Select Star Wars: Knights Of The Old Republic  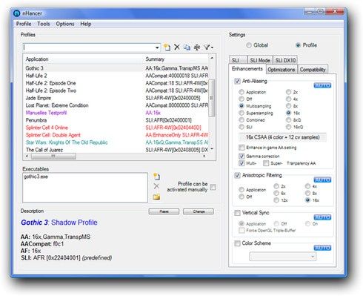coord(116,142)
